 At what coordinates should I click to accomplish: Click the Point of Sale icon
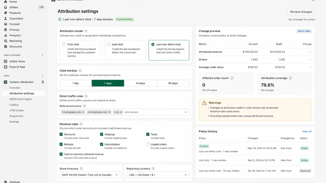(x=6, y=67)
